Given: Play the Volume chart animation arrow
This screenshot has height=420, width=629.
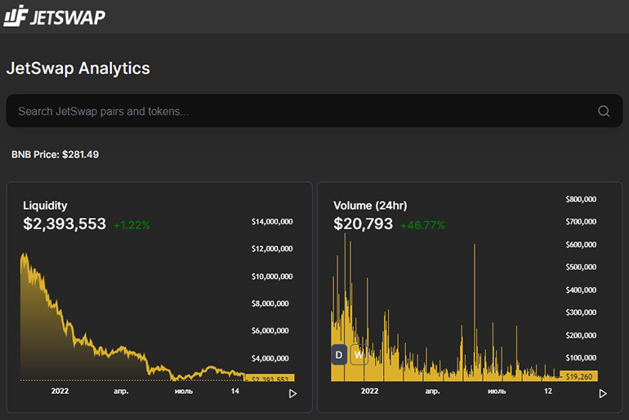Looking at the screenshot, I should pyautogui.click(x=603, y=394).
